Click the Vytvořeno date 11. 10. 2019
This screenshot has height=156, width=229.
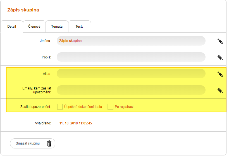[x=76, y=123]
